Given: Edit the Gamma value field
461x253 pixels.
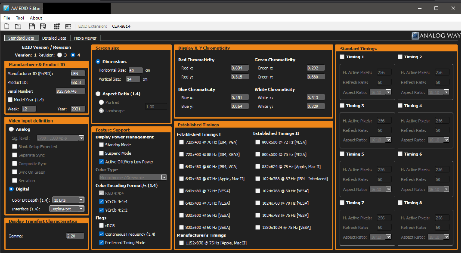Looking at the screenshot, I should click(x=75, y=236).
